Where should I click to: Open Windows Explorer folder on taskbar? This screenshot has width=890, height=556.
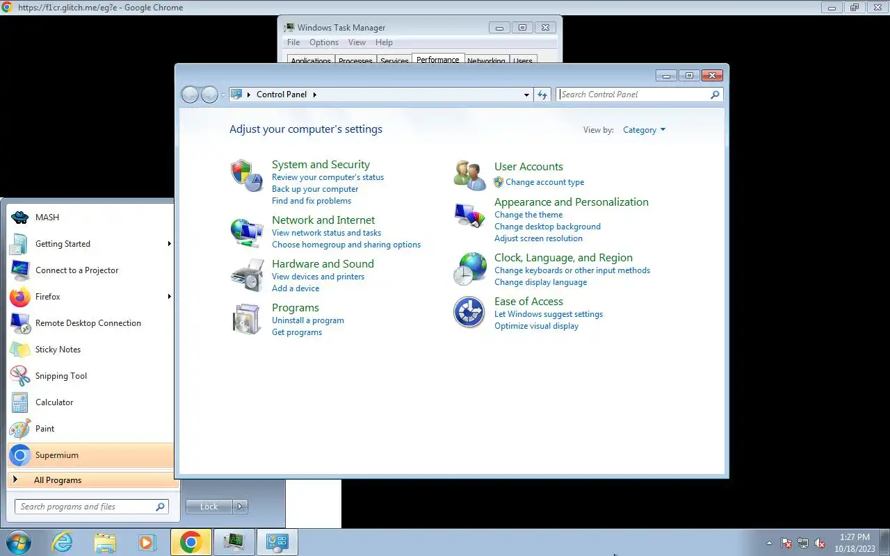(105, 542)
